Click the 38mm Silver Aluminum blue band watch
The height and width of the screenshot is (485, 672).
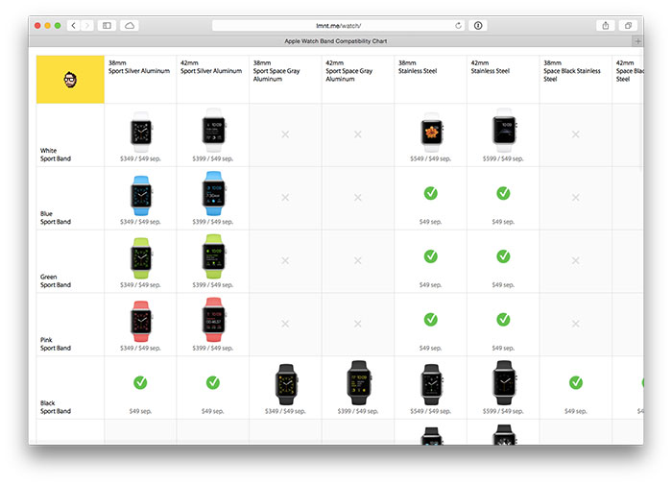141,196
